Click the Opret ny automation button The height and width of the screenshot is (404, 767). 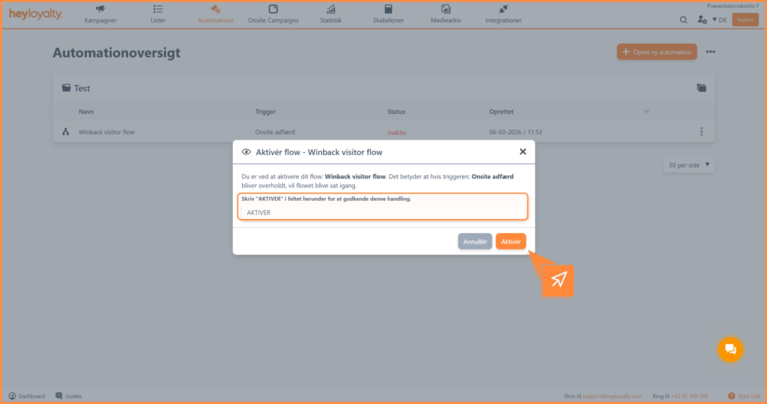[x=657, y=52]
